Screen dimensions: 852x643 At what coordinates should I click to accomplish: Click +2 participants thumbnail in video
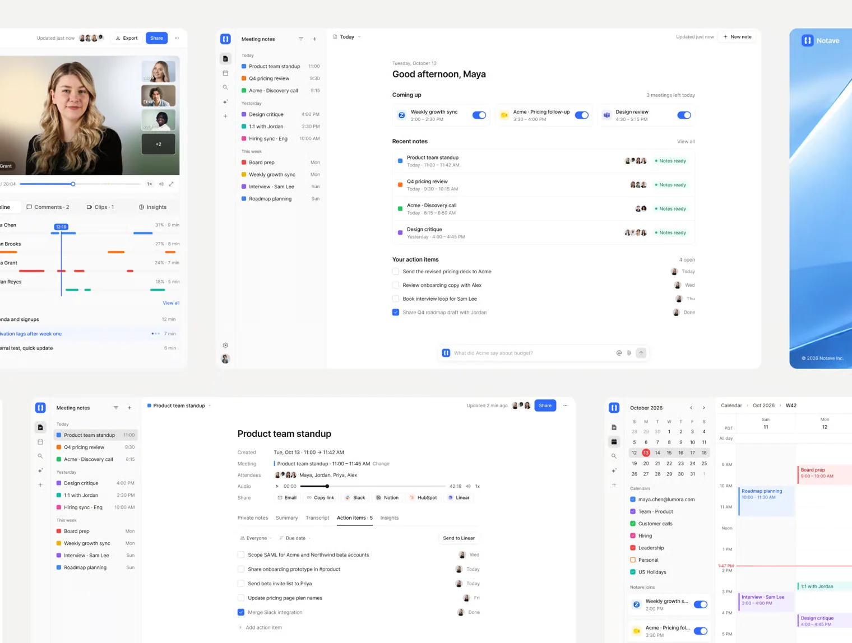[159, 144]
